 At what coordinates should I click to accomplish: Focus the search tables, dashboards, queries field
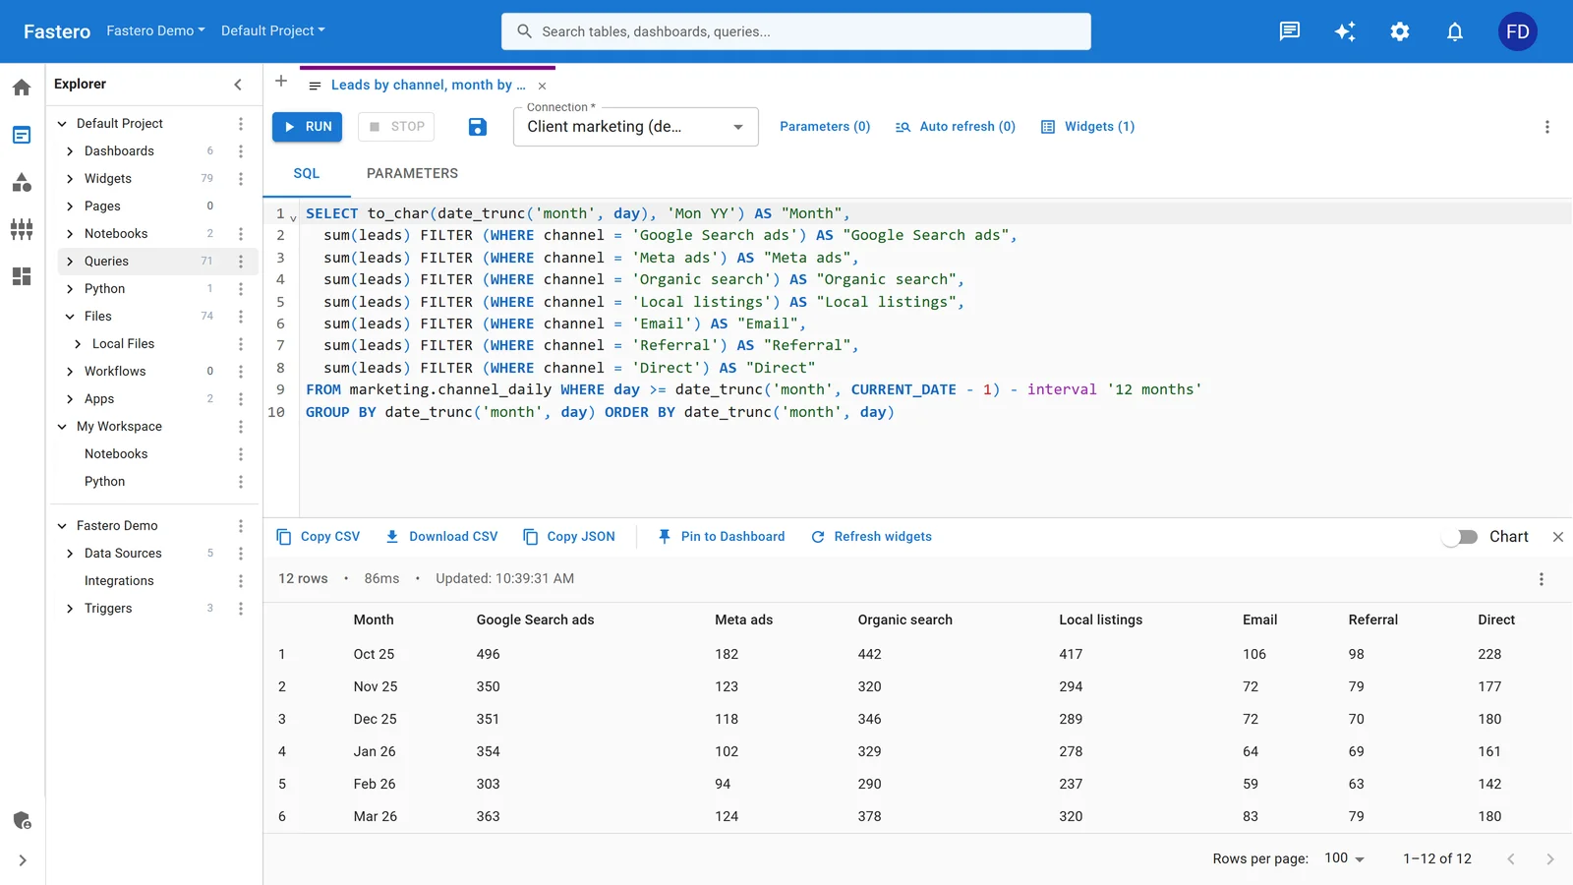[x=796, y=31]
